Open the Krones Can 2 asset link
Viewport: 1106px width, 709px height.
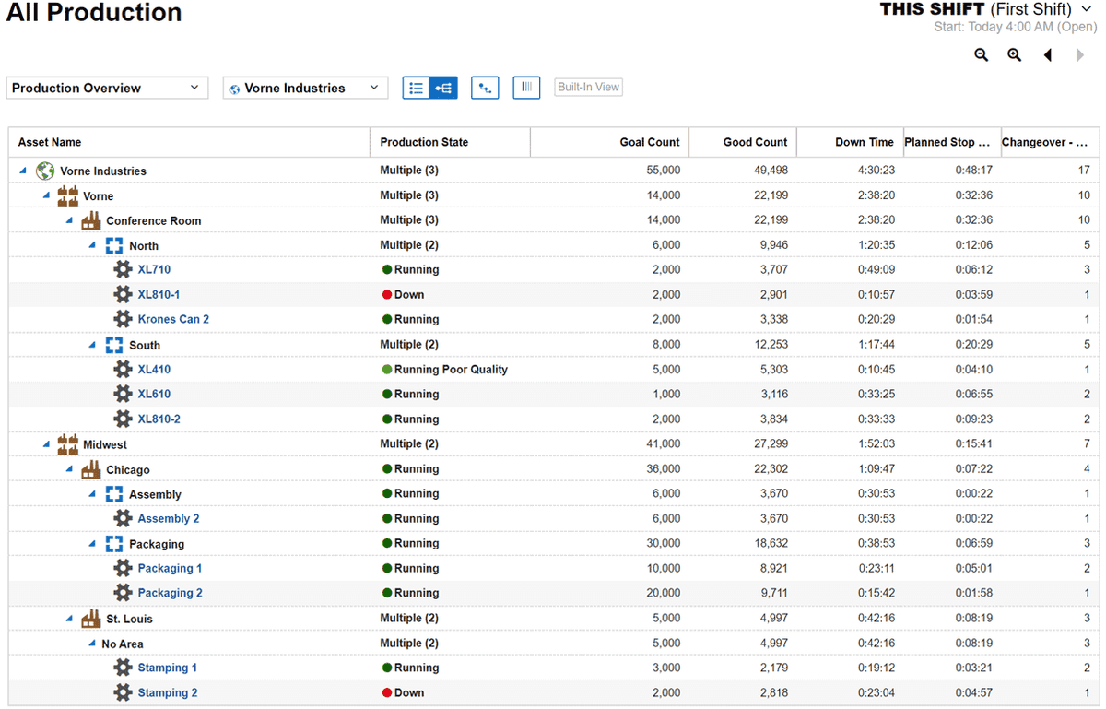coord(173,320)
